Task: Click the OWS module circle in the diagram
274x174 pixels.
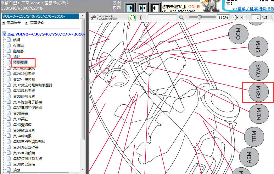Action: pyautogui.click(x=259, y=70)
